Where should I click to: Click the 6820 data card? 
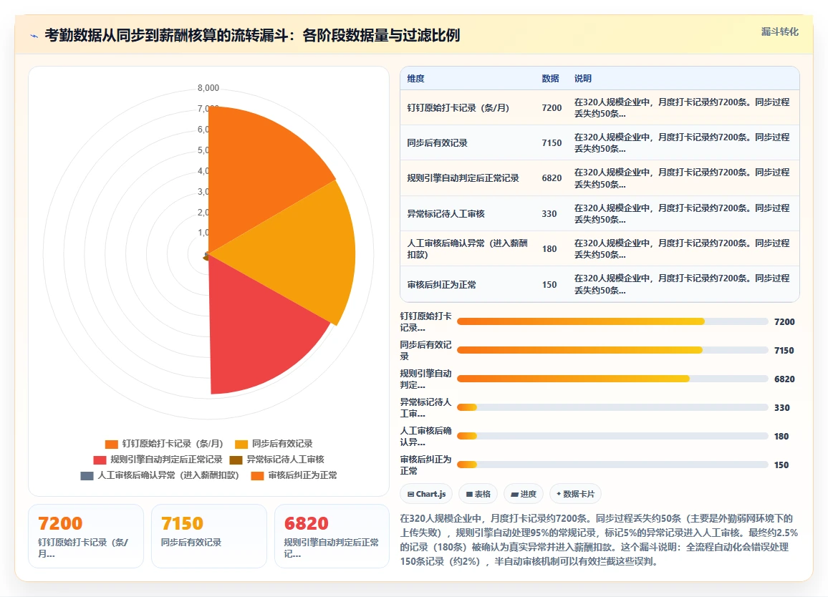[332, 536]
